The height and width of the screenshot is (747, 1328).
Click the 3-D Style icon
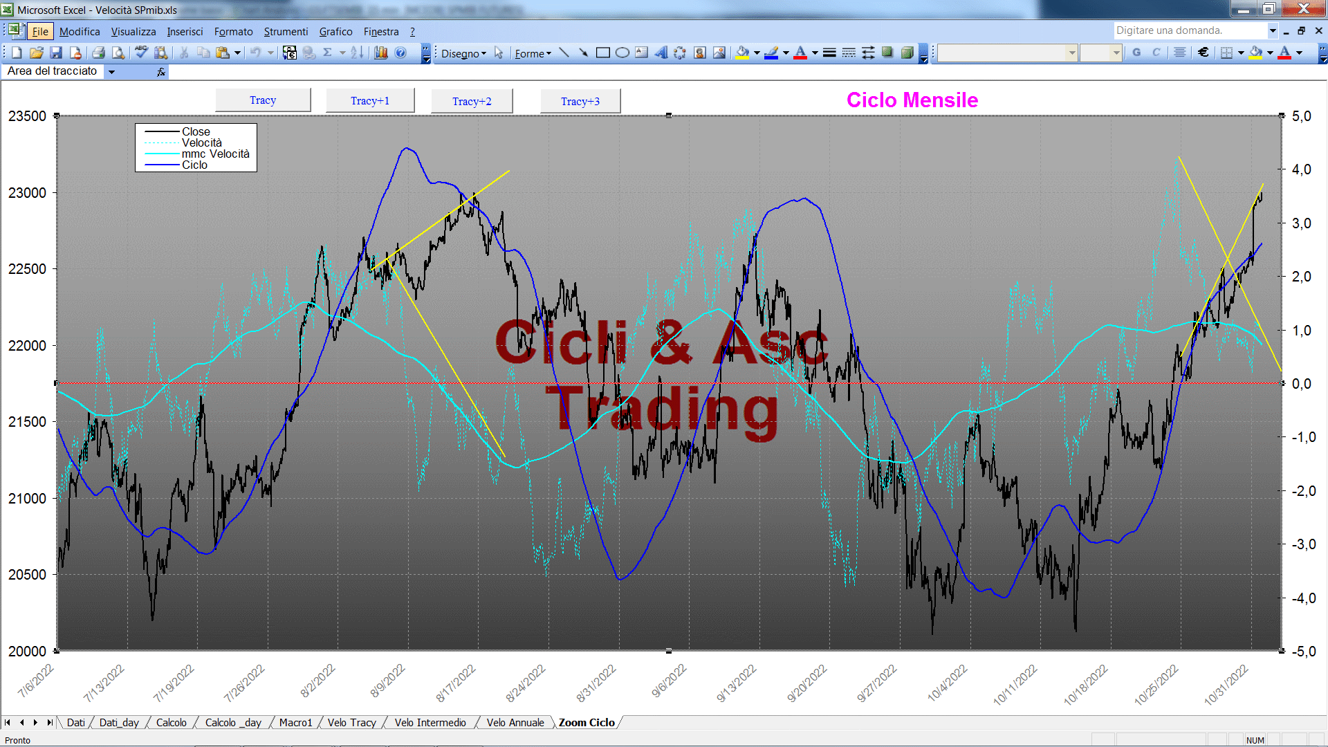tap(907, 53)
